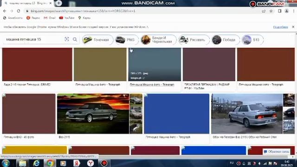Open the Chrome profile icon
Screen dimensions: 297x167
tap(287, 11)
